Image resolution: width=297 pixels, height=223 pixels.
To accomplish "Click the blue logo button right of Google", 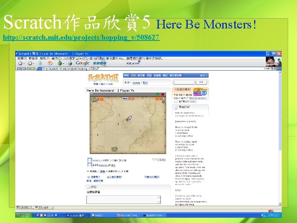I will [99, 63].
